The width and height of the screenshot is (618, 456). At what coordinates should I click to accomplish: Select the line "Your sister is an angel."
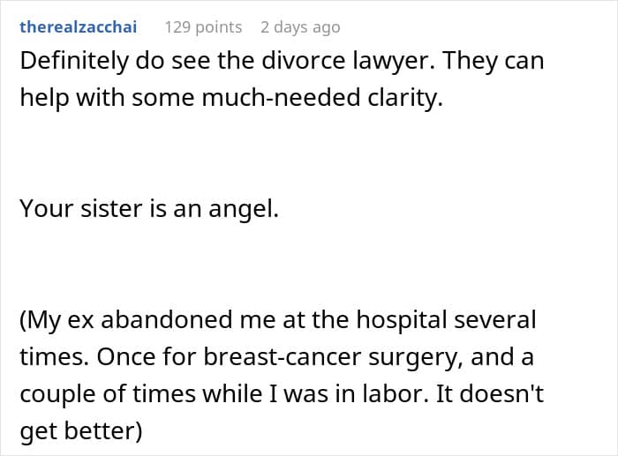point(149,208)
